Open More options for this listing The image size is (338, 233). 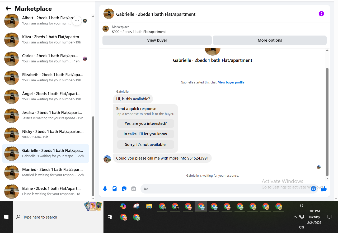(x=270, y=40)
